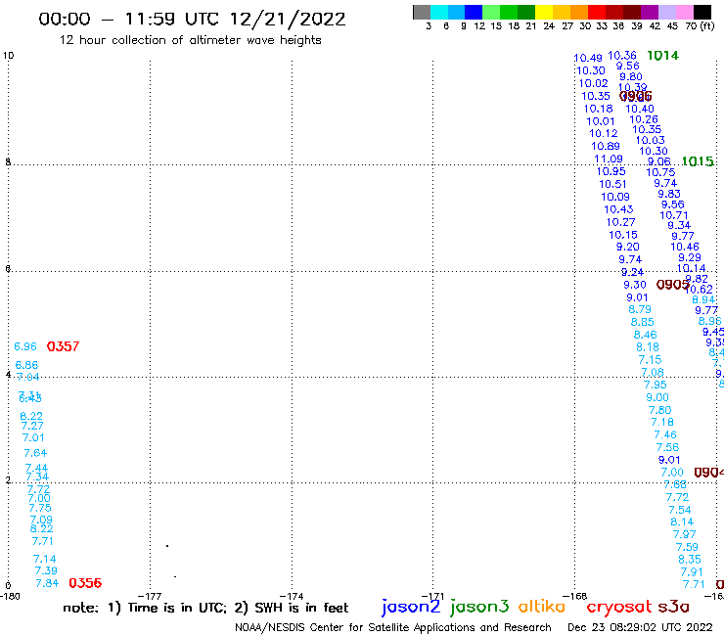The height and width of the screenshot is (636, 724).
Task: Click the wave height value 7.91
Action: point(692,572)
